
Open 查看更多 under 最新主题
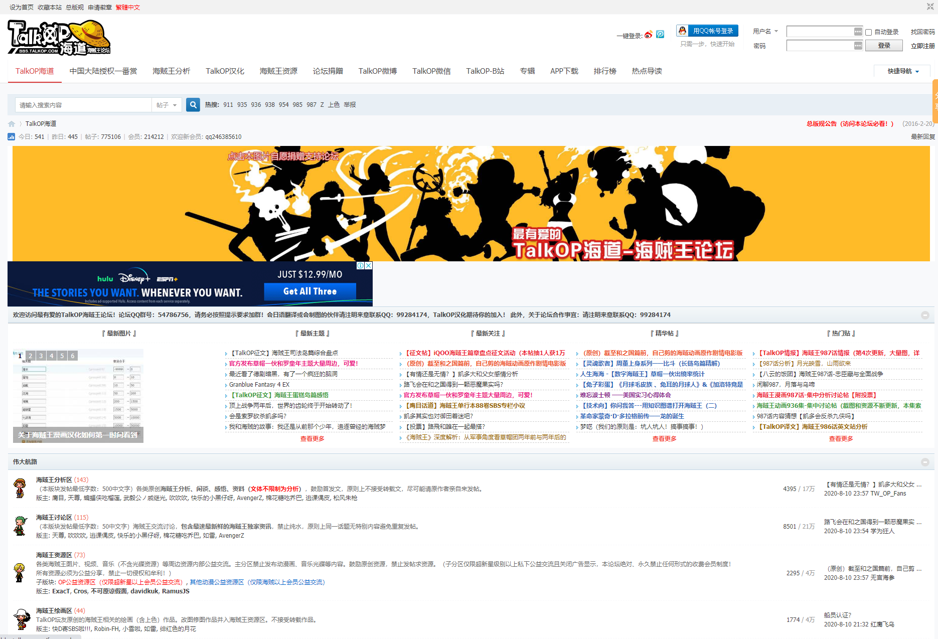[312, 439]
